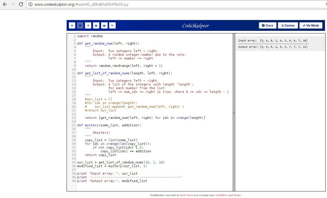This screenshot has width=327, height=198.
Task: Reload the browser page
Action: [x=21, y=4]
